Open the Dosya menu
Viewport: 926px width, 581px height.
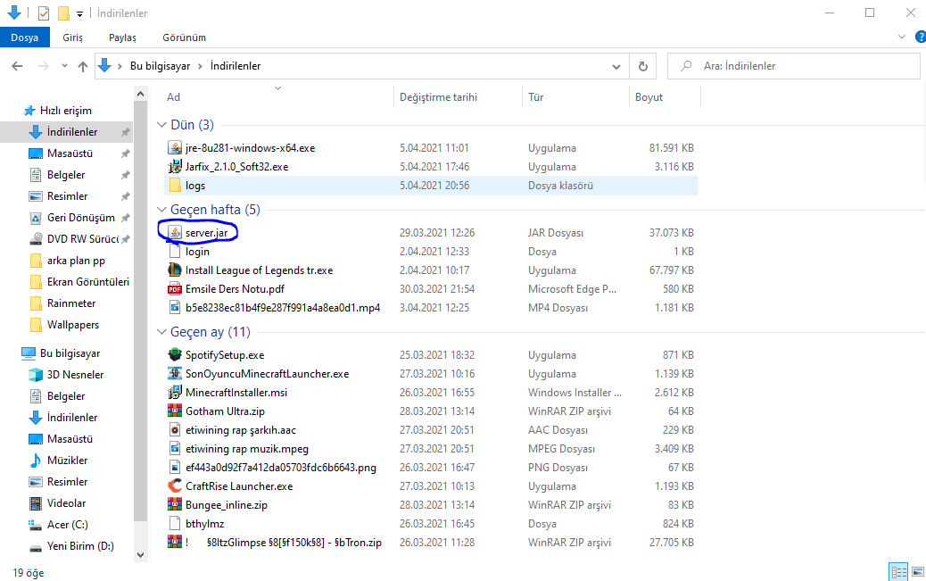pos(24,37)
